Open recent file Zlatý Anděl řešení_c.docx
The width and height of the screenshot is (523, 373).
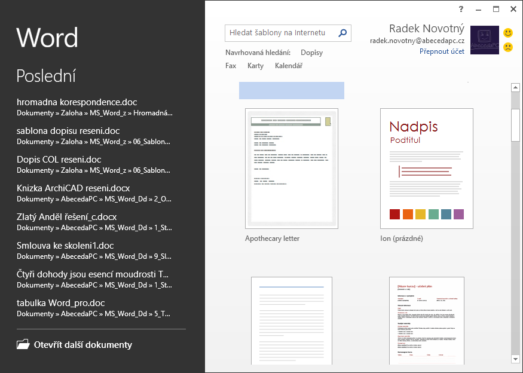[x=94, y=222]
